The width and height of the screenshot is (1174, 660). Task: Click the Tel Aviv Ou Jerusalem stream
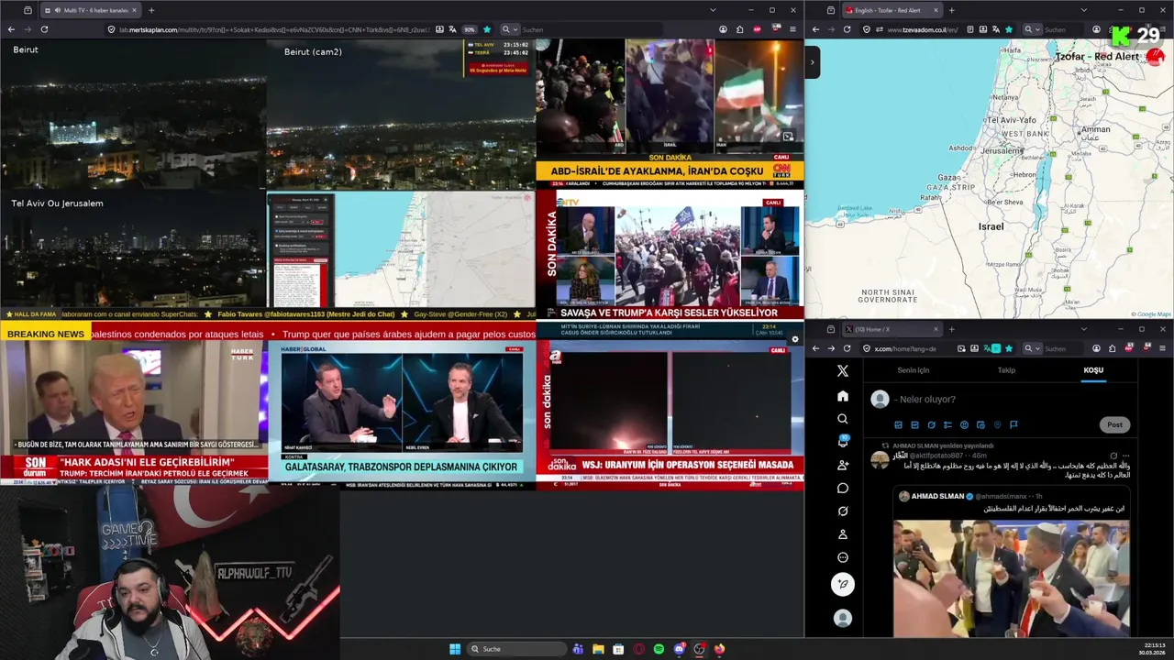coord(133,248)
